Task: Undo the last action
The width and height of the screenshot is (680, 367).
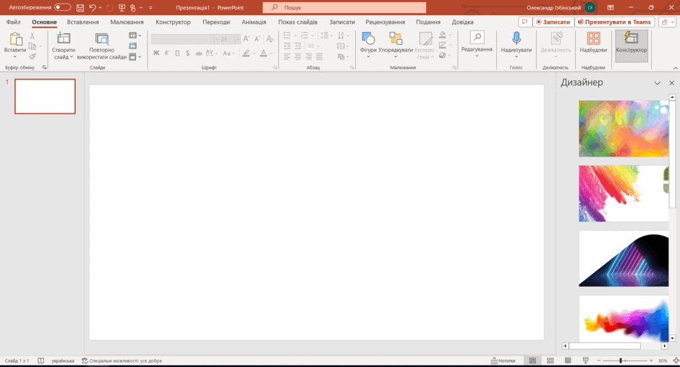Action: click(92, 7)
